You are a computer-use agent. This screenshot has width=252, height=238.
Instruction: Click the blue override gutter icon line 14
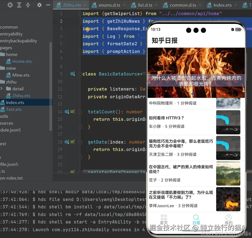(x=67, y=112)
